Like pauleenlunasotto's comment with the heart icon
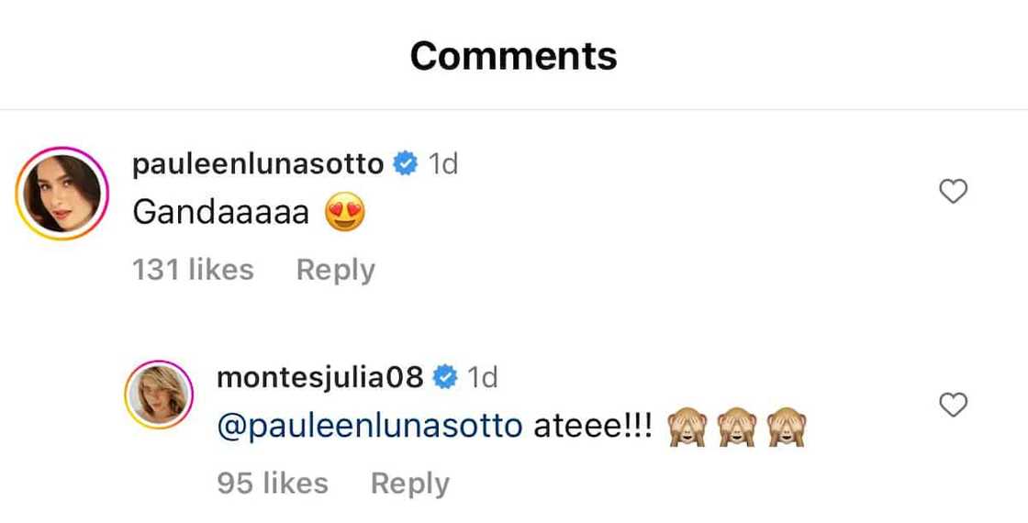The height and width of the screenshot is (523, 1028). coord(955,192)
